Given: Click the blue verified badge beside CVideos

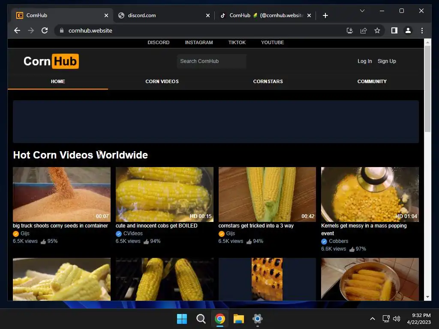Looking at the screenshot, I should tap(119, 234).
